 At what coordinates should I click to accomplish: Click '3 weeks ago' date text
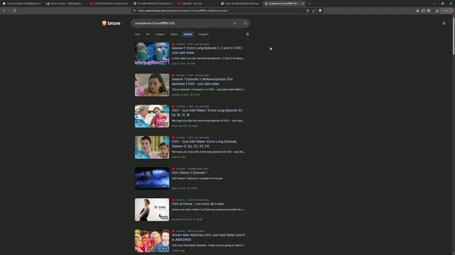tap(178, 251)
